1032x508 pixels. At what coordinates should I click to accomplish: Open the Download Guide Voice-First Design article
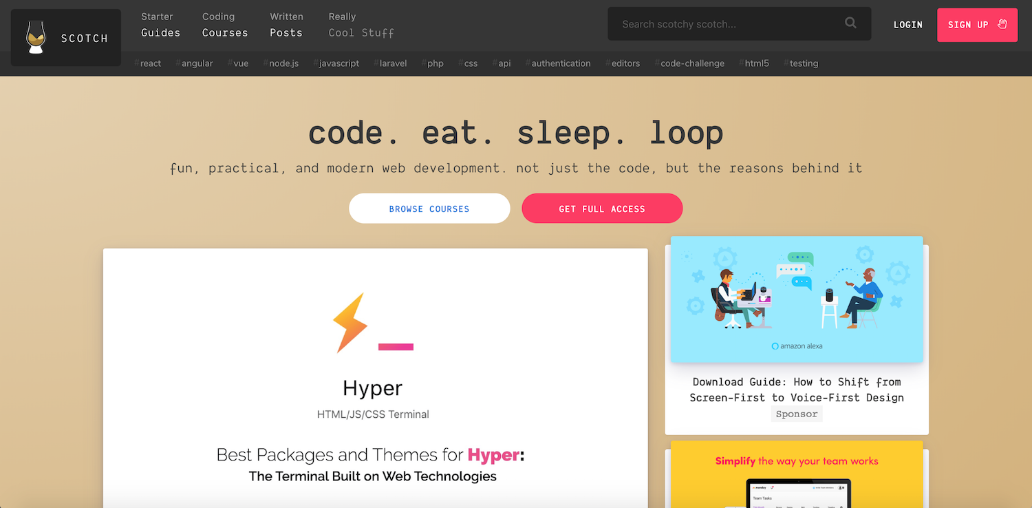(x=797, y=390)
